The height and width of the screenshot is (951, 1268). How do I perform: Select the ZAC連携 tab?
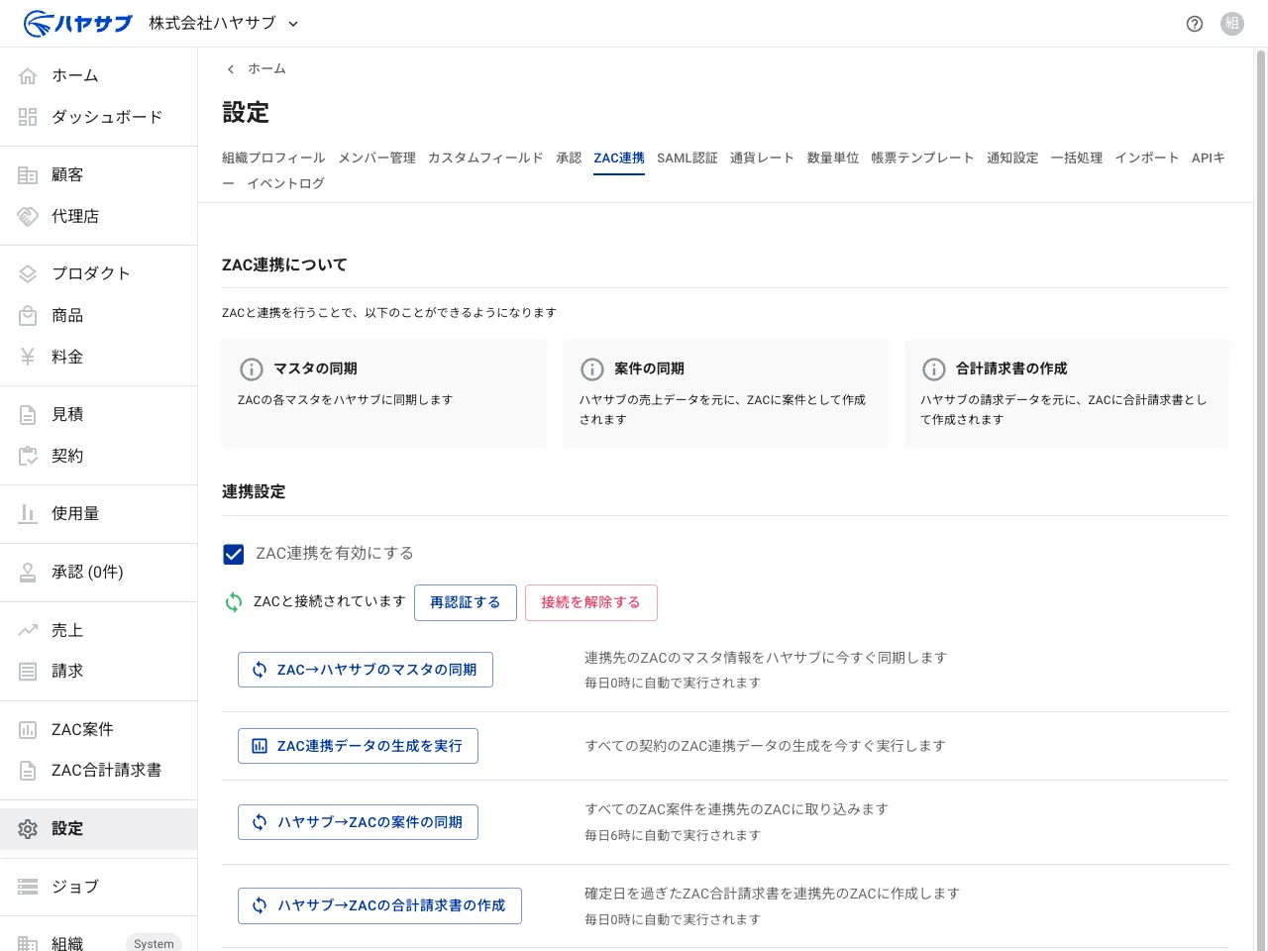(x=619, y=158)
